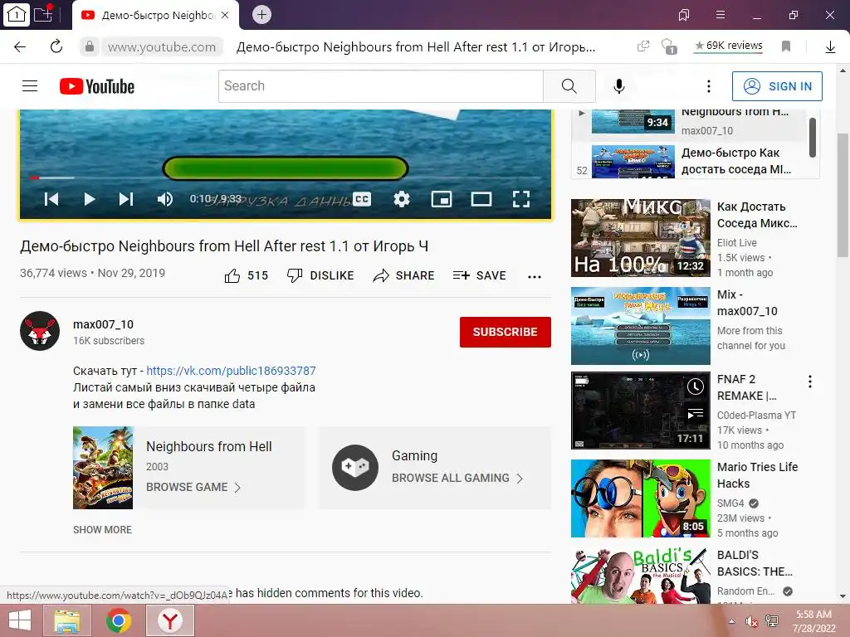Click the SIGN IN button
This screenshot has width=850, height=637.
click(x=777, y=86)
